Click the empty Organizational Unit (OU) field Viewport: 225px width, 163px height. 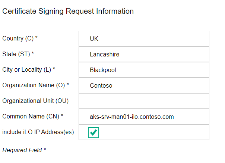[x=144, y=101]
